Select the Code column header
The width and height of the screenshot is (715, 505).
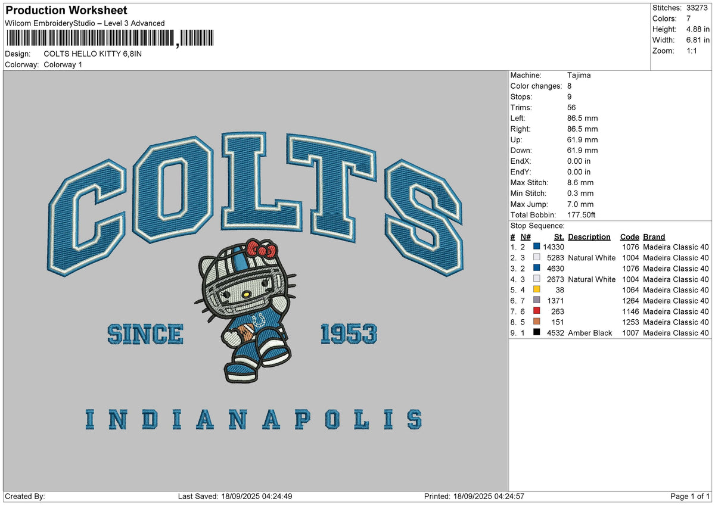tap(629, 236)
